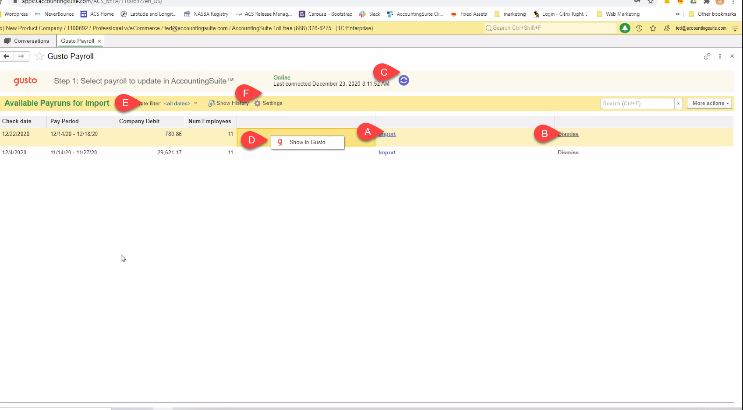Clear the date filter with the small x
The width and height of the screenshot is (743, 410).
click(x=196, y=103)
